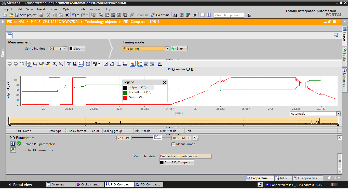348x189 pixels.
Task: Scale X axis to 100% icon
Action: pos(81,64)
